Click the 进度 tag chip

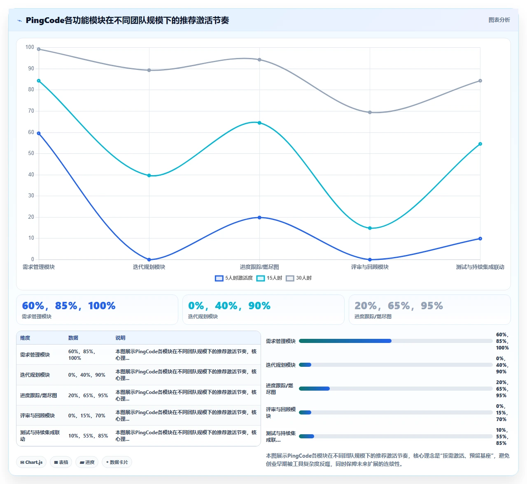(x=87, y=462)
